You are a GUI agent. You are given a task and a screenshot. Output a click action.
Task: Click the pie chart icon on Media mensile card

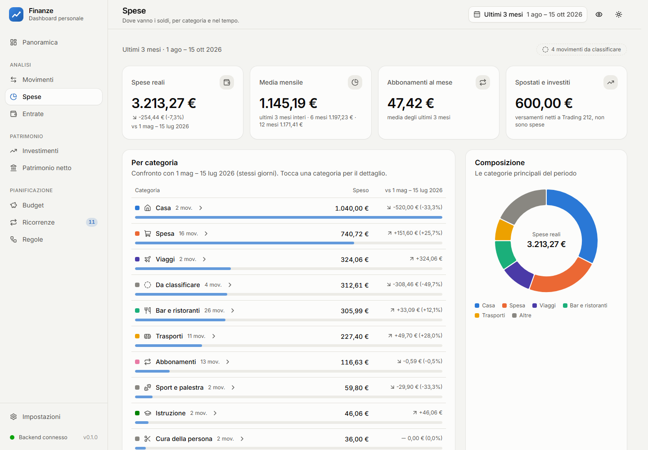tap(355, 82)
